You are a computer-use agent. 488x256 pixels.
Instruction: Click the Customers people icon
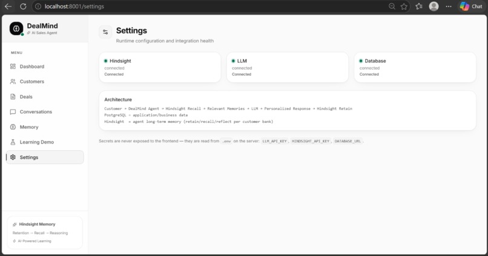(13, 82)
